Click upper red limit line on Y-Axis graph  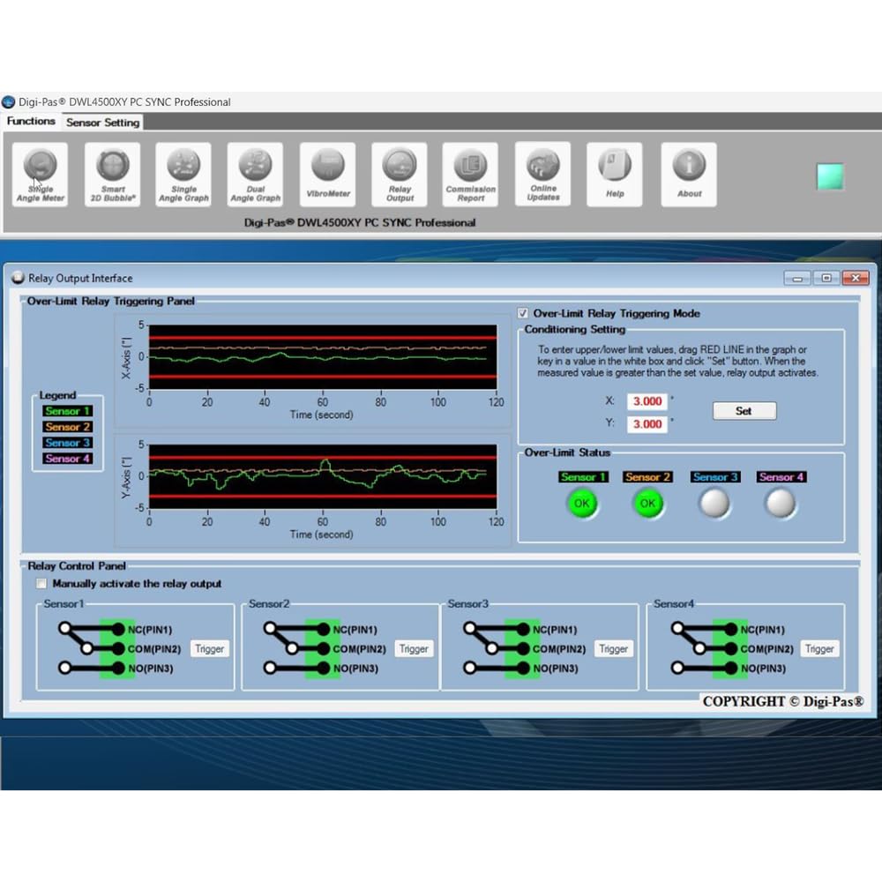[x=323, y=457]
